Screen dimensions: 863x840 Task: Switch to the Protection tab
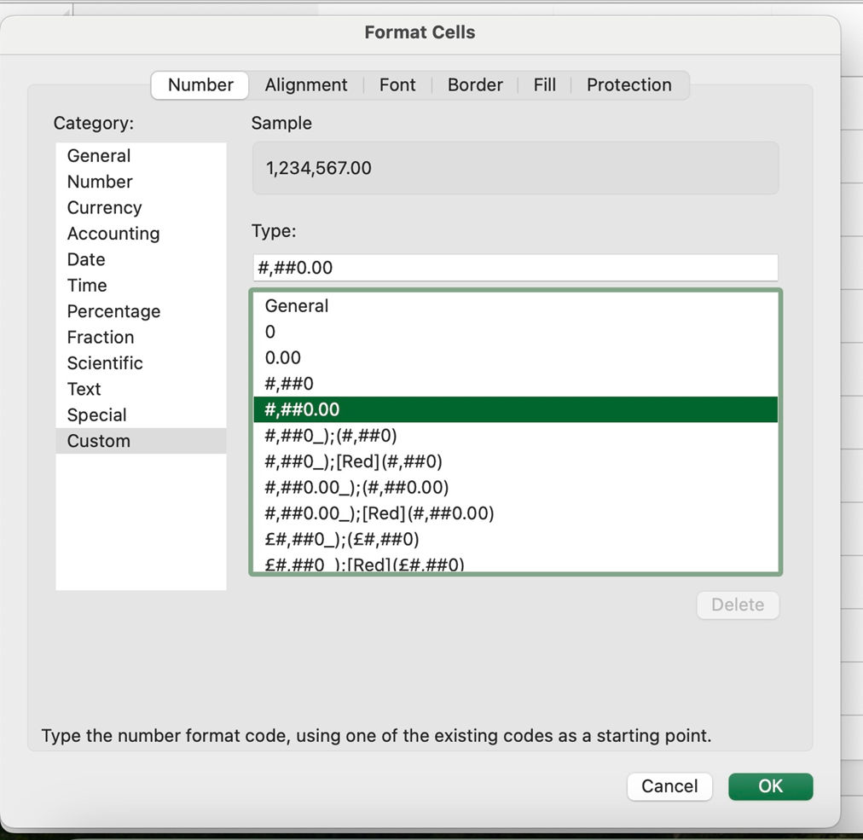[x=628, y=84]
